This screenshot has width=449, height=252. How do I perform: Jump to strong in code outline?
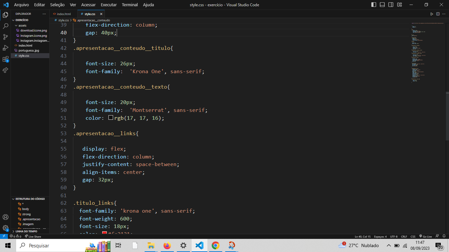click(x=26, y=214)
